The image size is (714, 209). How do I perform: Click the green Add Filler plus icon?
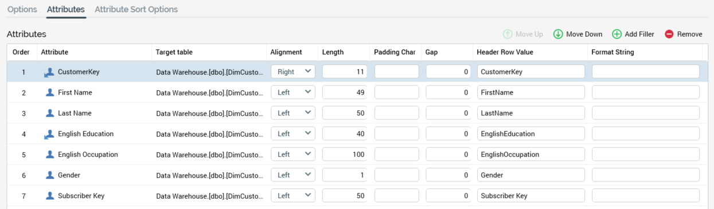617,34
